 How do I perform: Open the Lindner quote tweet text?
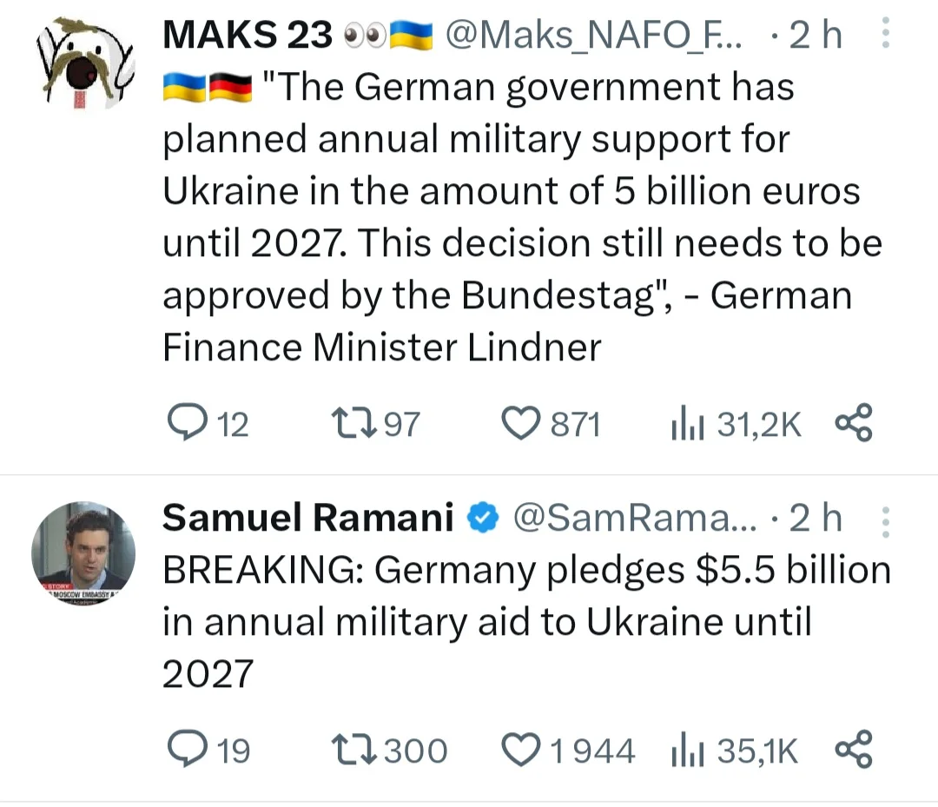coord(512,217)
